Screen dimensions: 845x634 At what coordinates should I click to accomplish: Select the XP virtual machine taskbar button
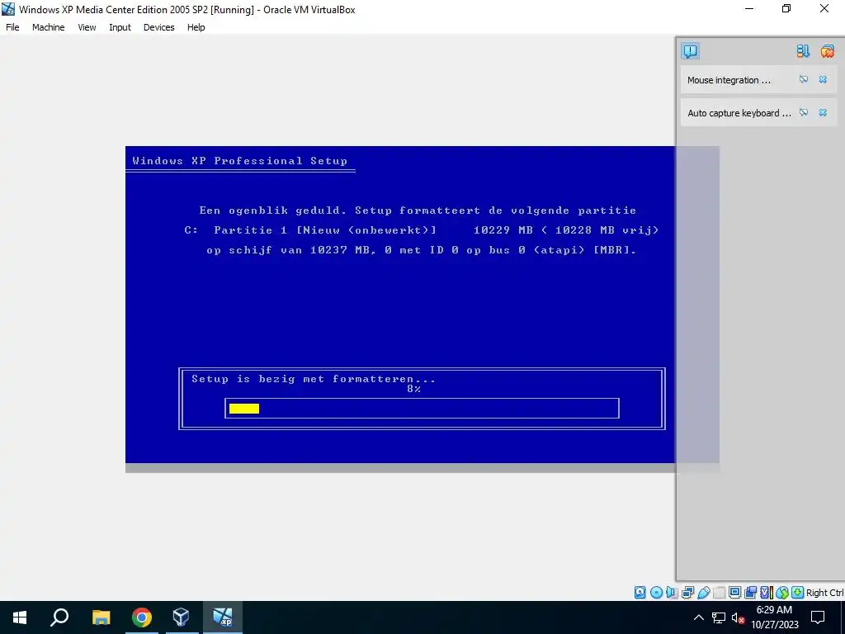coord(223,617)
